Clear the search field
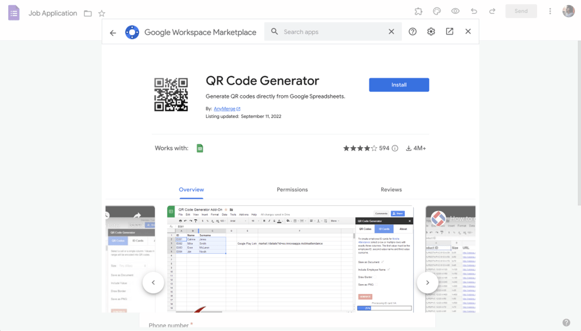 click(x=391, y=32)
